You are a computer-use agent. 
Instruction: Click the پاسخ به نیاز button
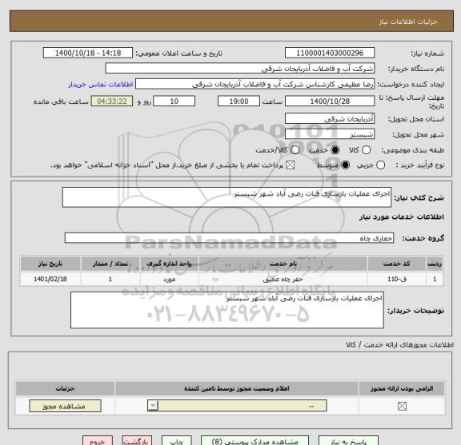(348, 441)
